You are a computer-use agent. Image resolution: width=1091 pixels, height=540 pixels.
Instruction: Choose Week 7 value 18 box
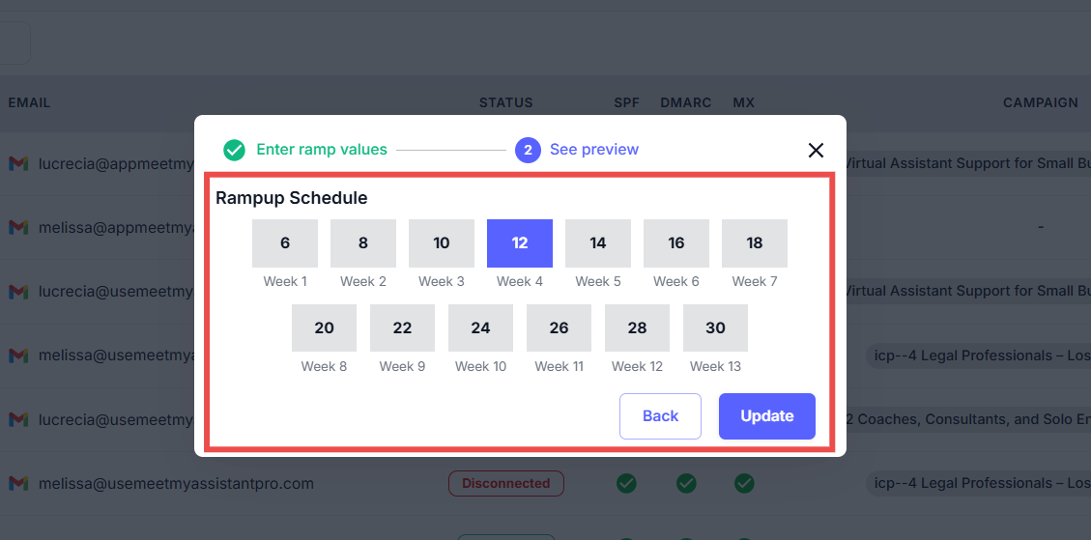point(755,243)
